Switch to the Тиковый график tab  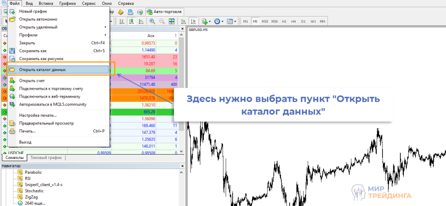click(x=46, y=158)
